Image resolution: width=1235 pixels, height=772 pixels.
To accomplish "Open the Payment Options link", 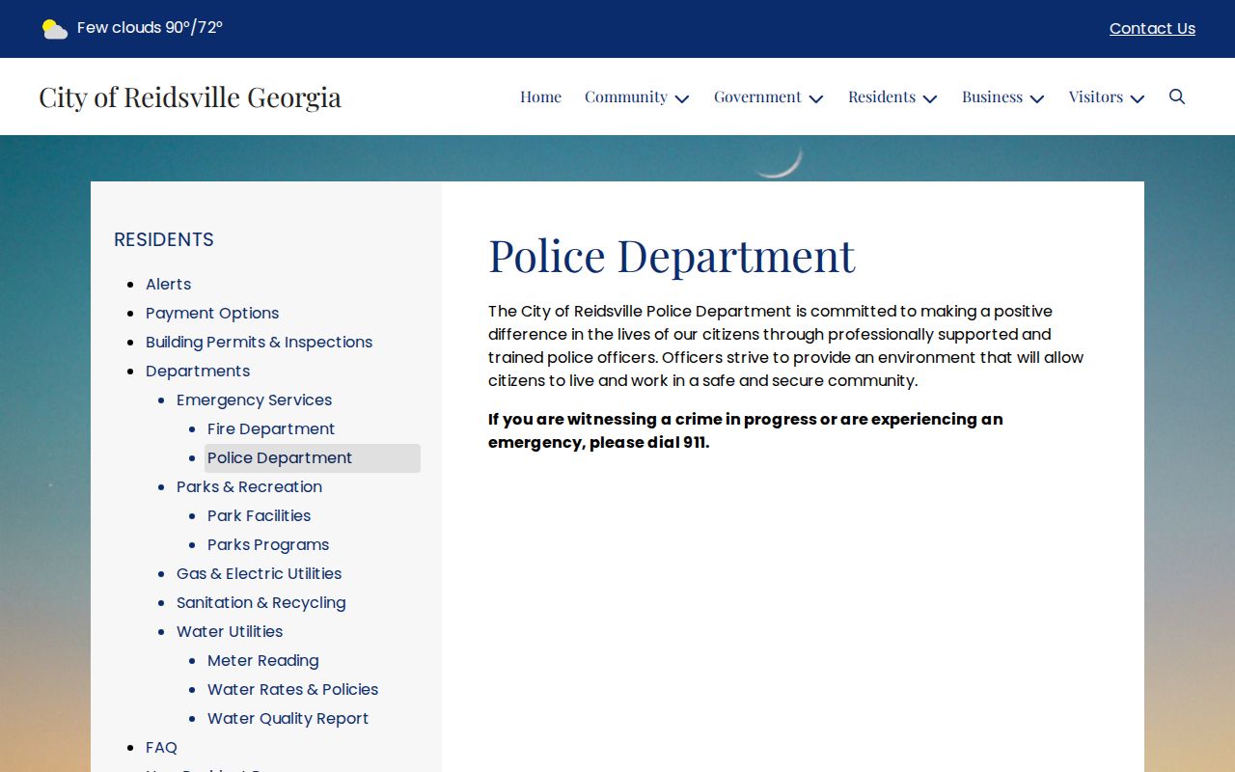I will [212, 313].
